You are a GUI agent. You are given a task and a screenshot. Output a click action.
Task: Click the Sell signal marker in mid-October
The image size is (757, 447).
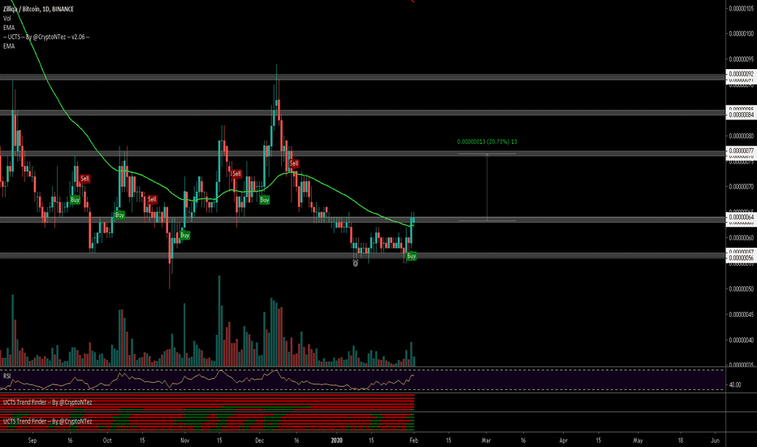tap(152, 199)
